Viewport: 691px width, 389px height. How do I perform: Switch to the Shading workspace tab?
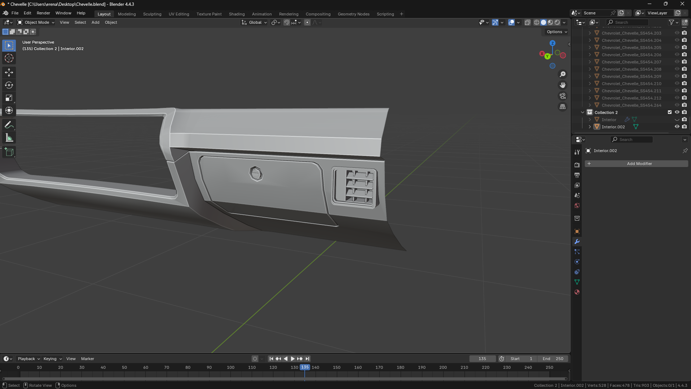coord(237,14)
